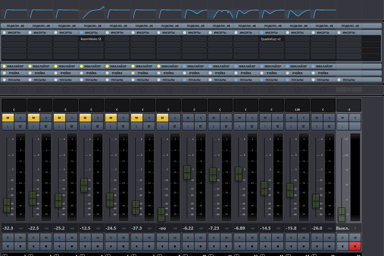
Task: Enable speaker monitor on the -15.8 channel
Action: [291, 246]
